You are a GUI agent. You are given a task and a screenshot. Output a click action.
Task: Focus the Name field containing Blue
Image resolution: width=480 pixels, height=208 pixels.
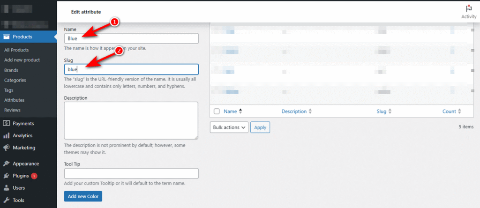pos(131,38)
